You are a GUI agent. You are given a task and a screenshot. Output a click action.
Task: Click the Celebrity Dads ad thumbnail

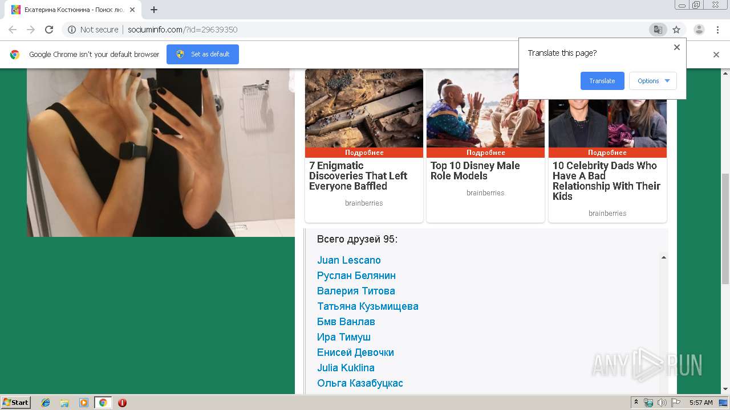coord(607,122)
